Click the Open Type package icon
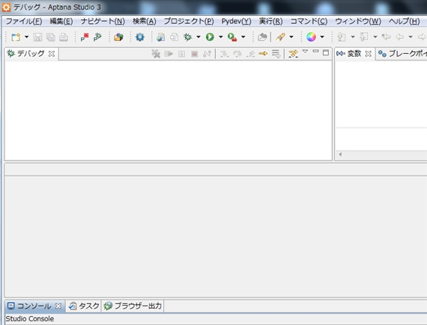This screenshot has width=427, height=325. (118, 37)
